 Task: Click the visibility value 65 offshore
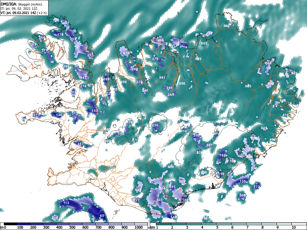[102, 216]
